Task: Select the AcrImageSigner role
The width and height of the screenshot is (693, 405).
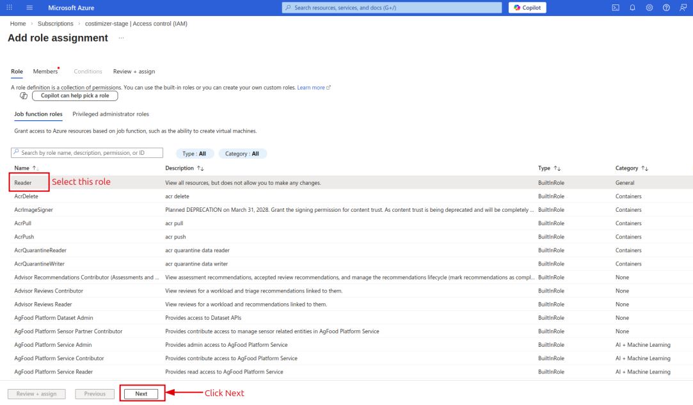Action: [33, 210]
